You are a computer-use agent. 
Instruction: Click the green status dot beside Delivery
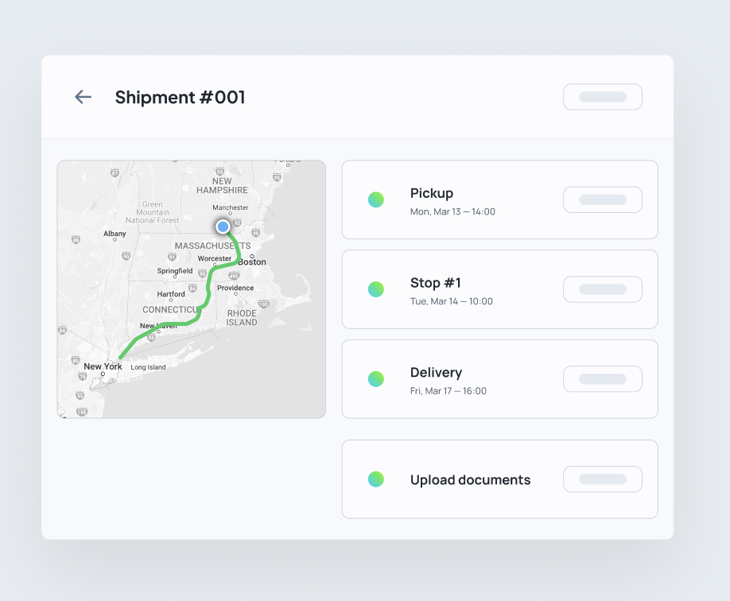point(376,379)
